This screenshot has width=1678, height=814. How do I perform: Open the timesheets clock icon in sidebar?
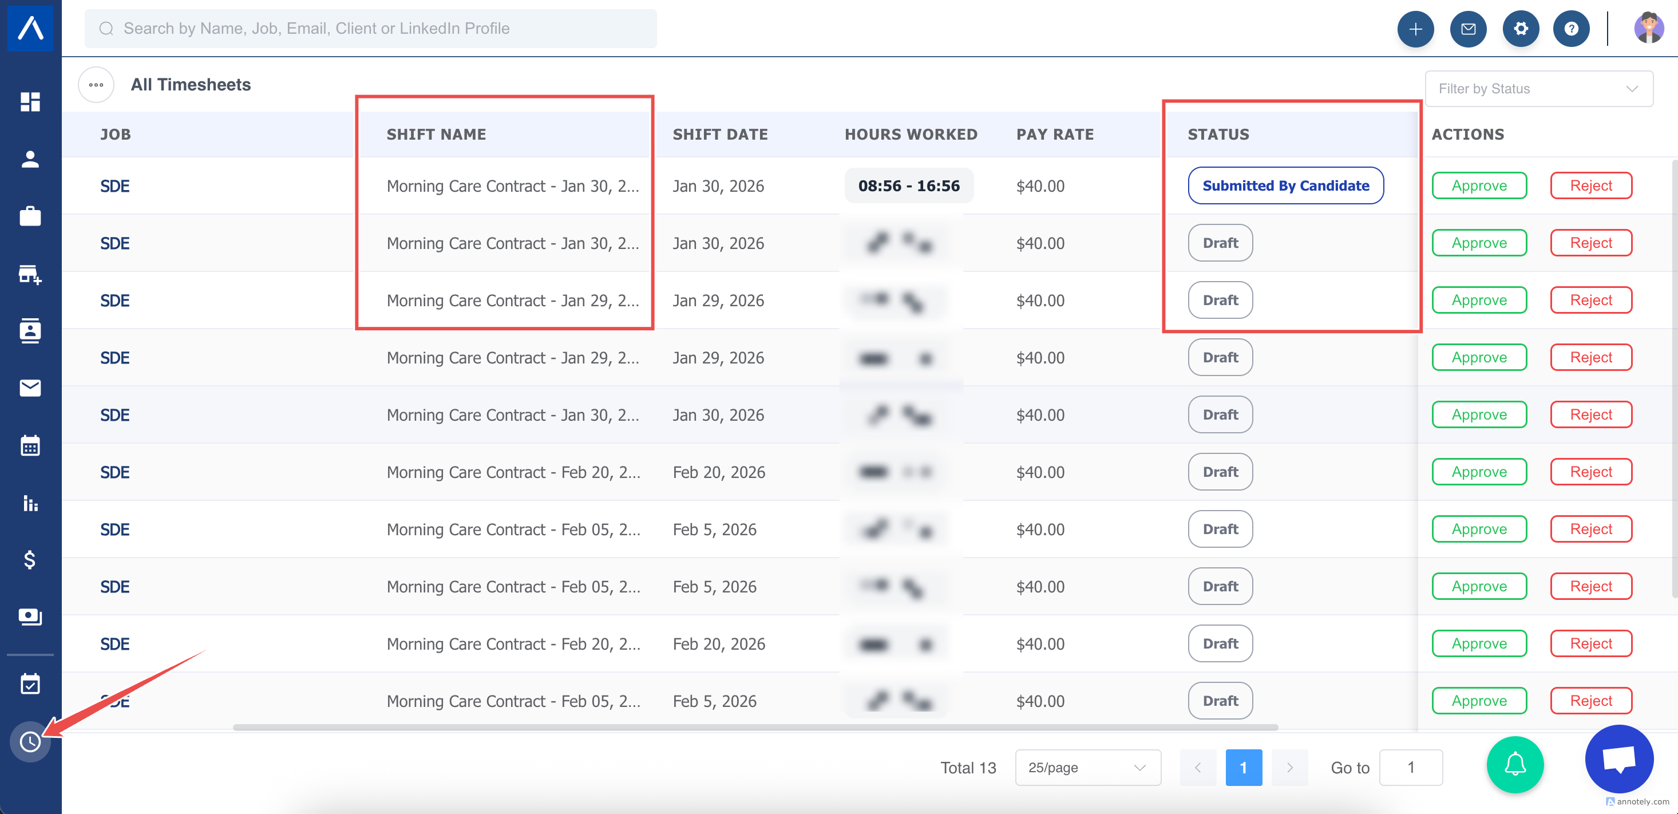30,742
